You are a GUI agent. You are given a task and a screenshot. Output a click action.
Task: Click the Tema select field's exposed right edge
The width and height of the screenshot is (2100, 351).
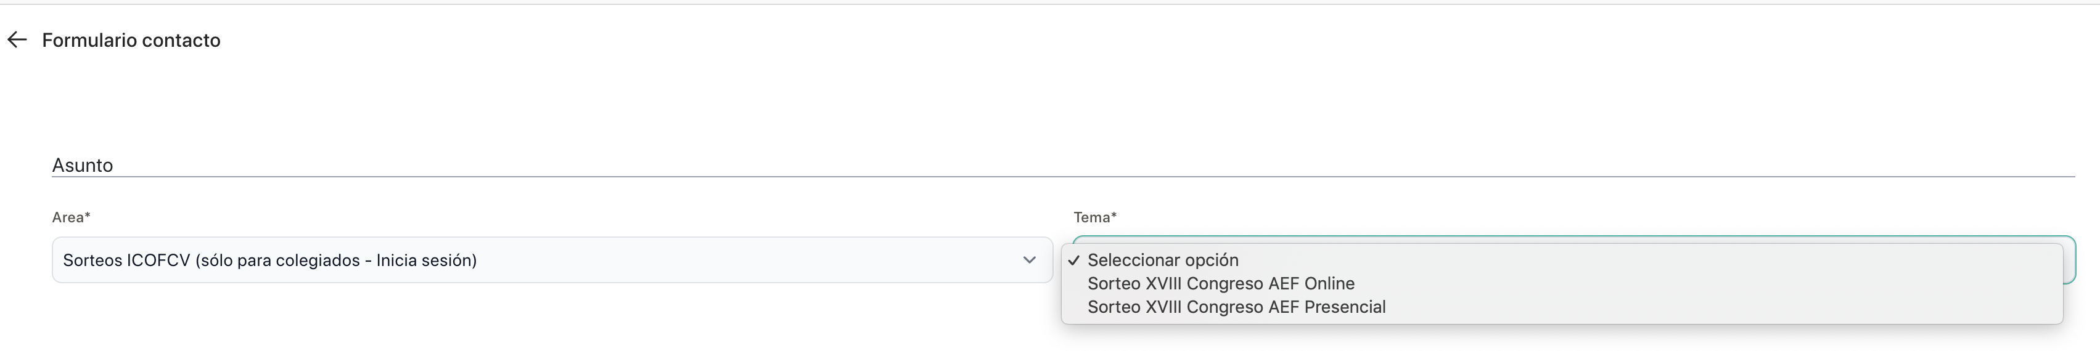point(2069,260)
